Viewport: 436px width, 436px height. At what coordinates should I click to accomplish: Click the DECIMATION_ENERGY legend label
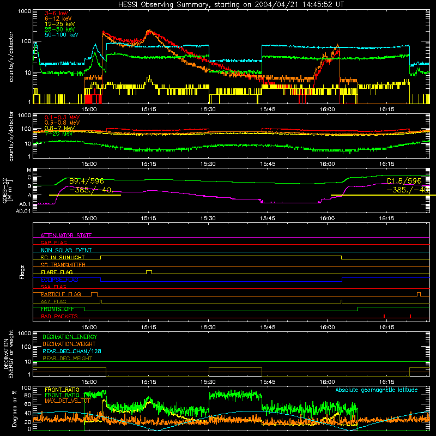pos(70,337)
